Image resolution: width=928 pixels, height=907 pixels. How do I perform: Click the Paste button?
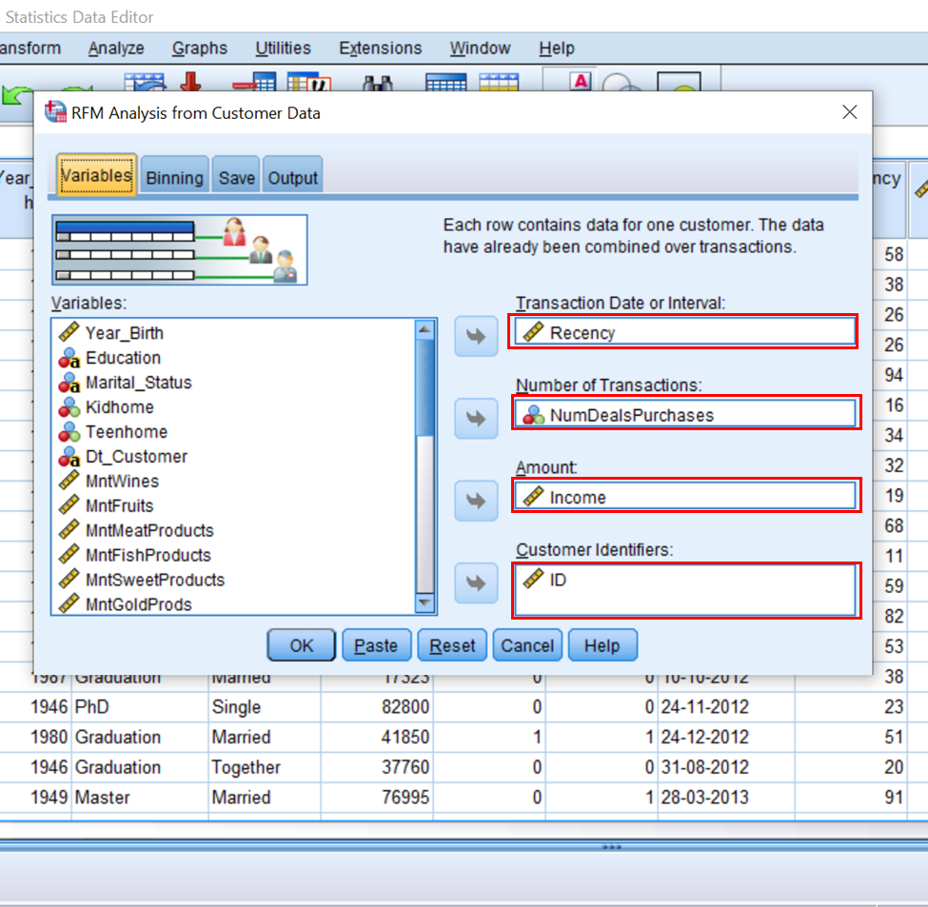376,646
